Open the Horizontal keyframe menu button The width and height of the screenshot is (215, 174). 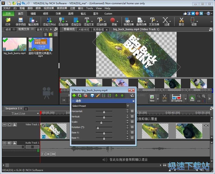[132, 111]
